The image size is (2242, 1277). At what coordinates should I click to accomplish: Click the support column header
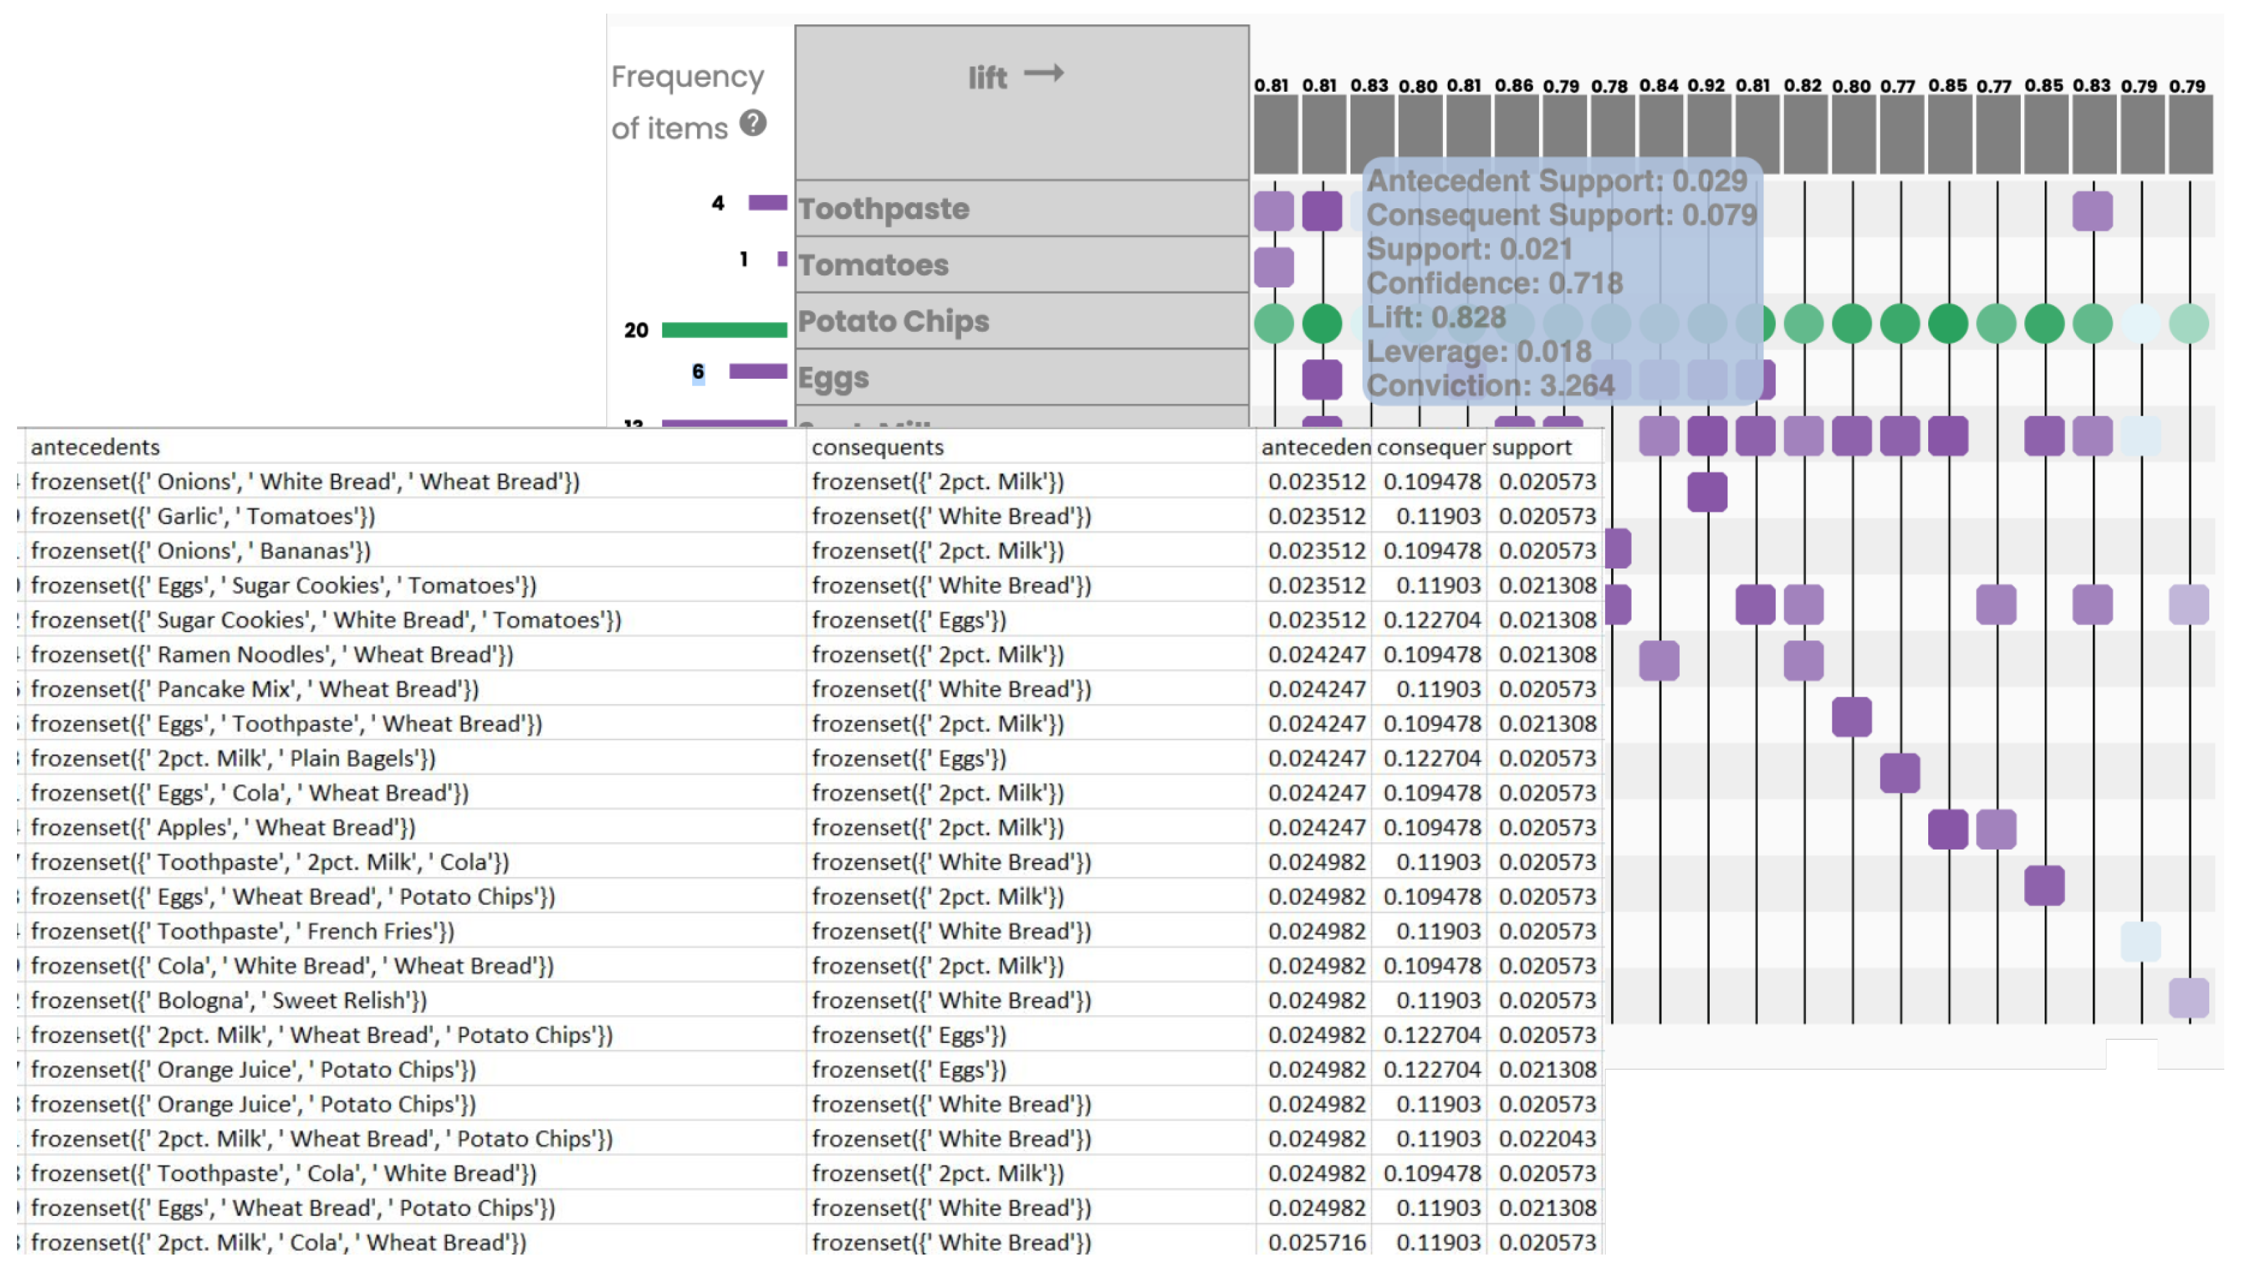tap(1531, 447)
